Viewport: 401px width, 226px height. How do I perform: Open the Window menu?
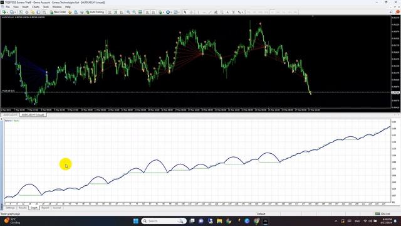pos(57,7)
